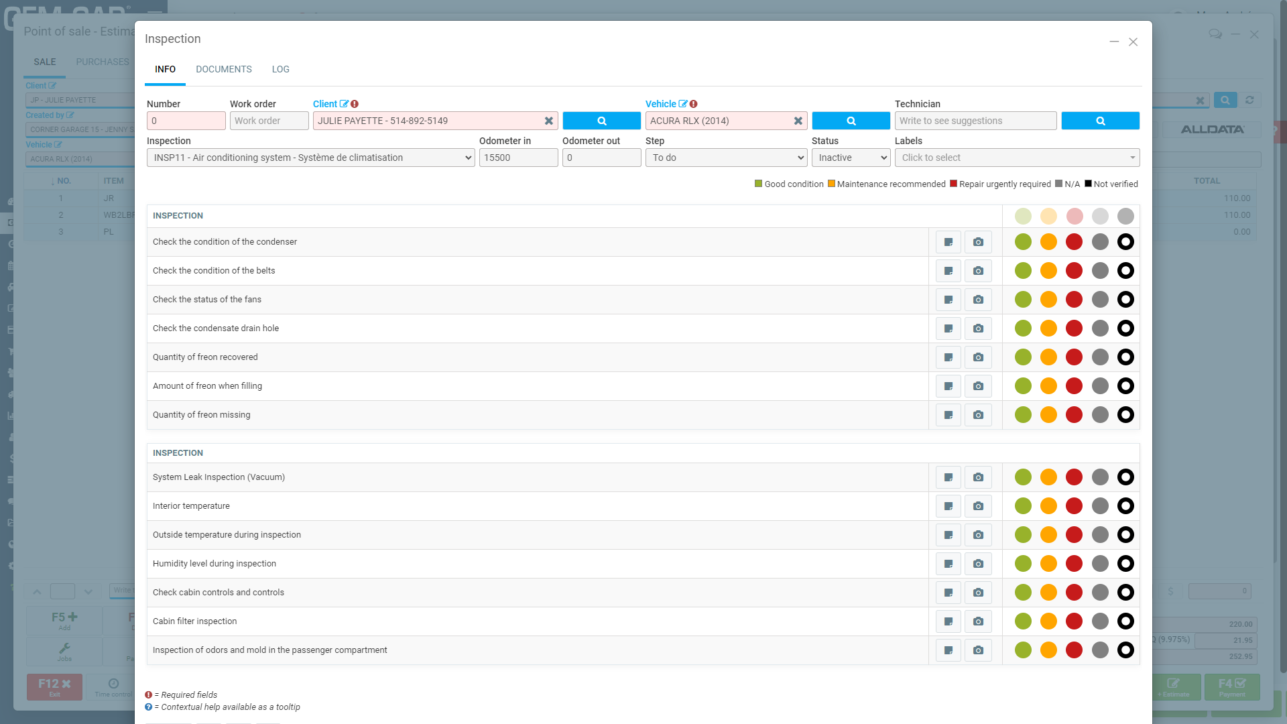Switch to the INFO tab
This screenshot has width=1287, height=724.
tap(165, 70)
